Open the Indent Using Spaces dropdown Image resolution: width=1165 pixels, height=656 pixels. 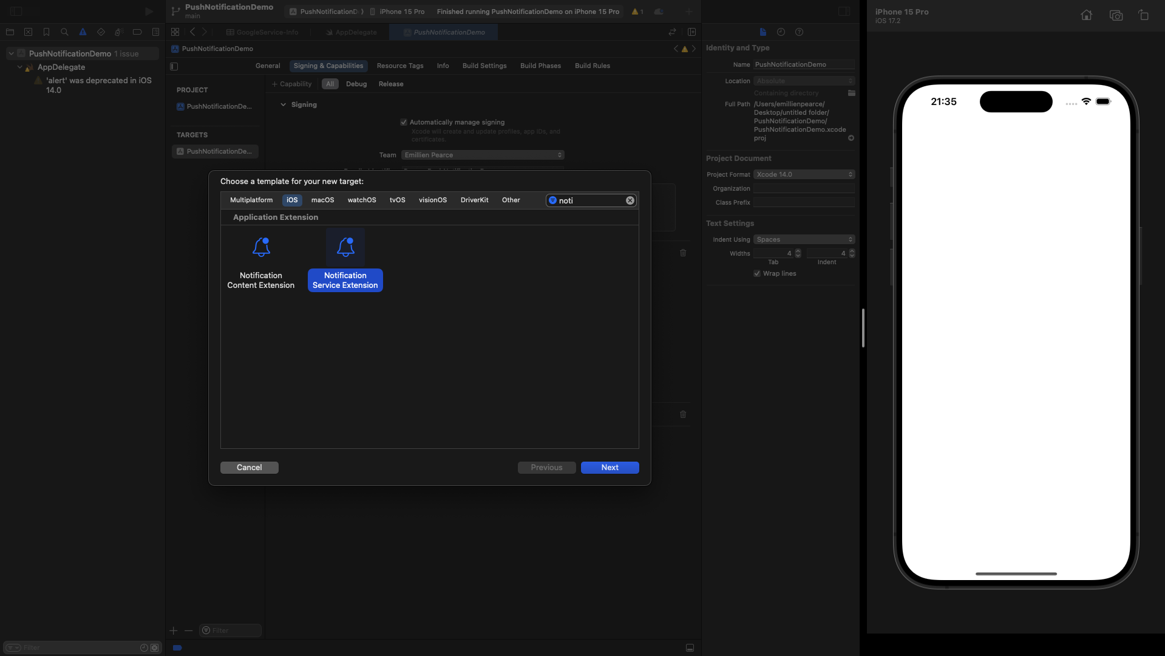804,240
